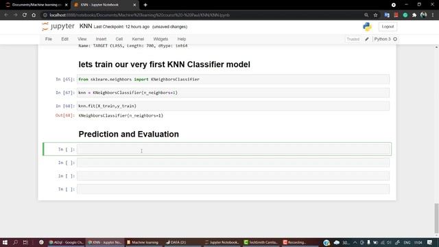Click the ENG language indicator
The width and height of the screenshot is (439, 247).
[407, 242]
